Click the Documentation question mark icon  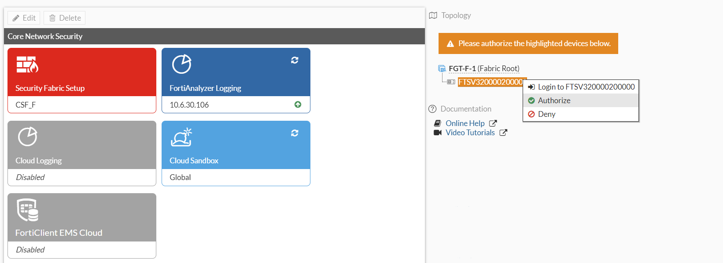pos(432,109)
